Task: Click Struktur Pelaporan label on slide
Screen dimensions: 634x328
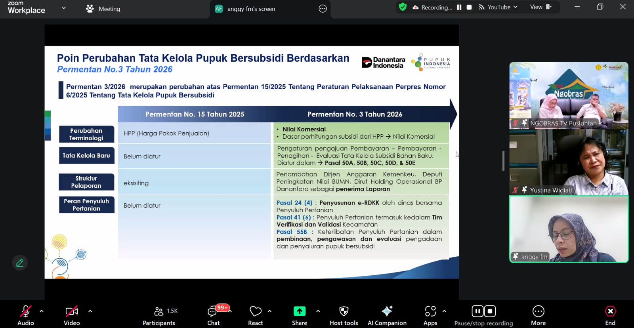Action: [86, 182]
